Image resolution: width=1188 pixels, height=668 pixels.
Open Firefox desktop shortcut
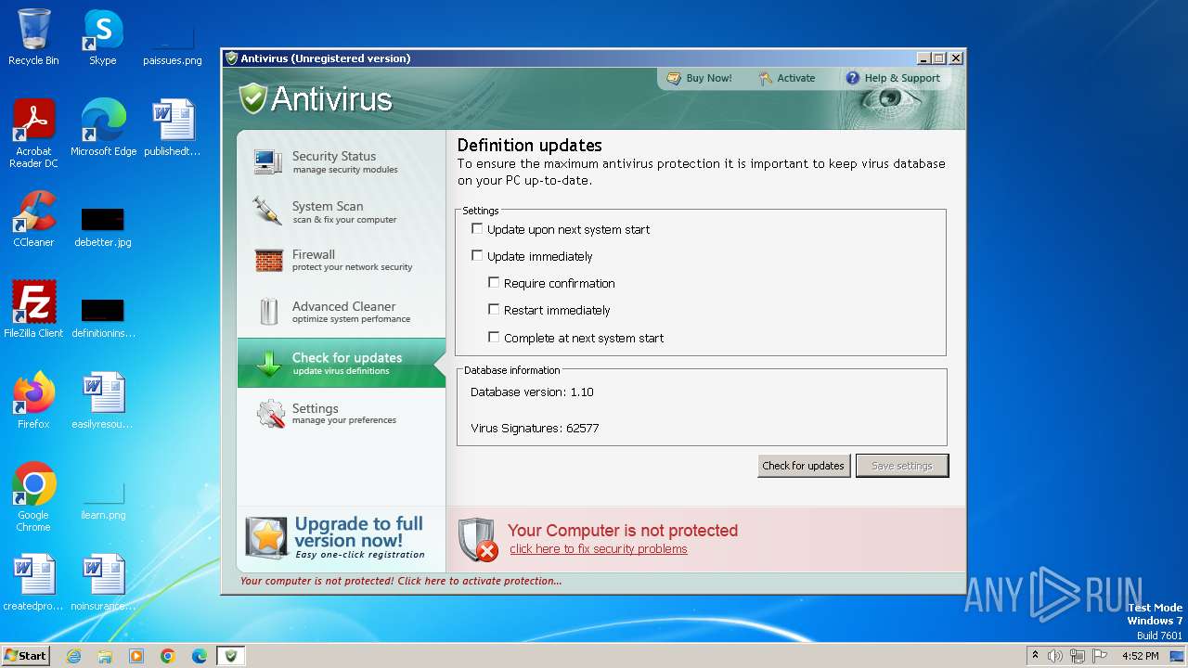[33, 400]
